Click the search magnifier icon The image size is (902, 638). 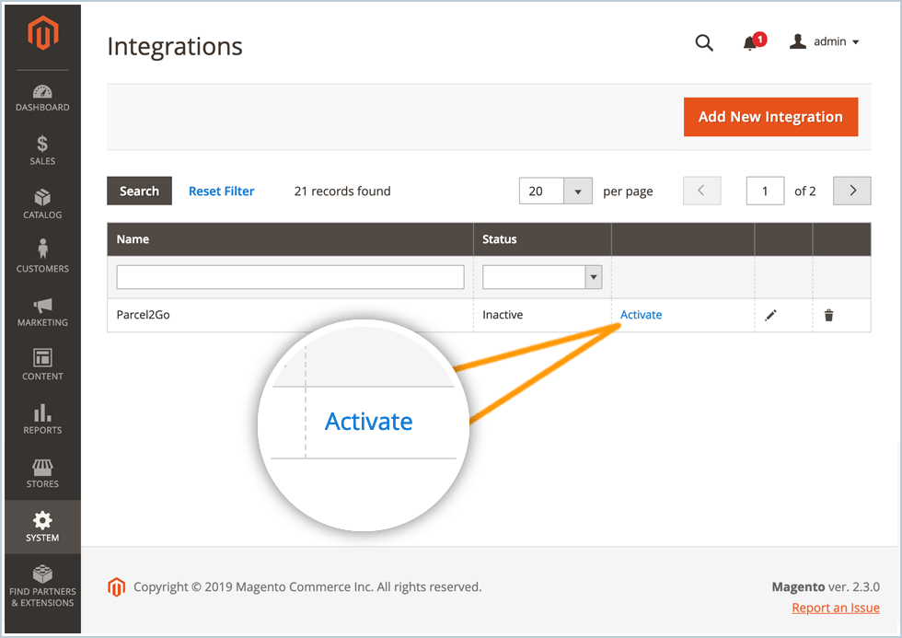pyautogui.click(x=704, y=42)
